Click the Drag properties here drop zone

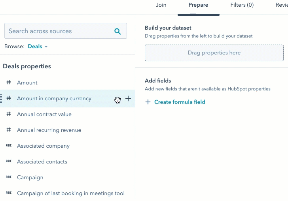click(x=214, y=53)
